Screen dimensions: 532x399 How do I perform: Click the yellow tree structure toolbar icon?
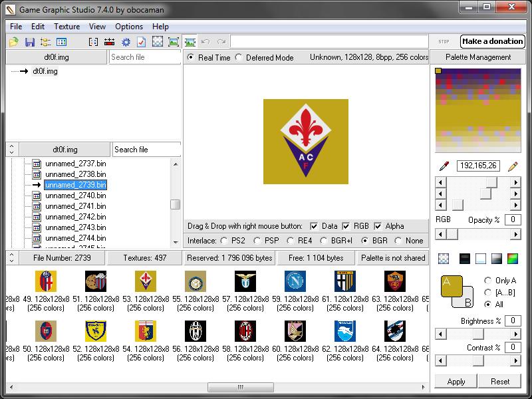pyautogui.click(x=45, y=42)
